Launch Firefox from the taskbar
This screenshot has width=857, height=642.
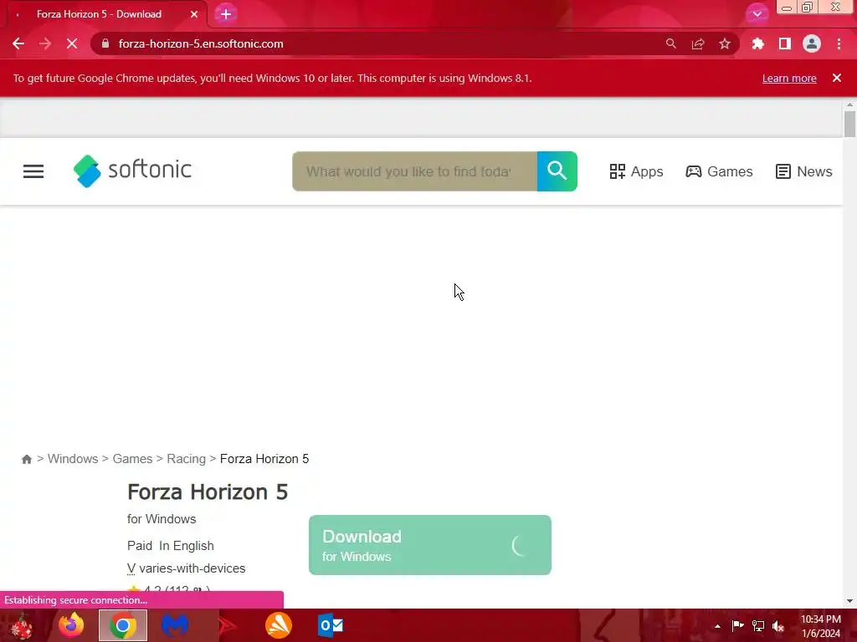coord(71,625)
